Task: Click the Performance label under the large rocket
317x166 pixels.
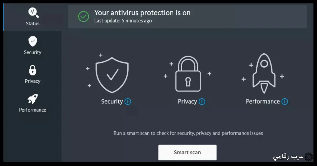Action: (x=263, y=102)
